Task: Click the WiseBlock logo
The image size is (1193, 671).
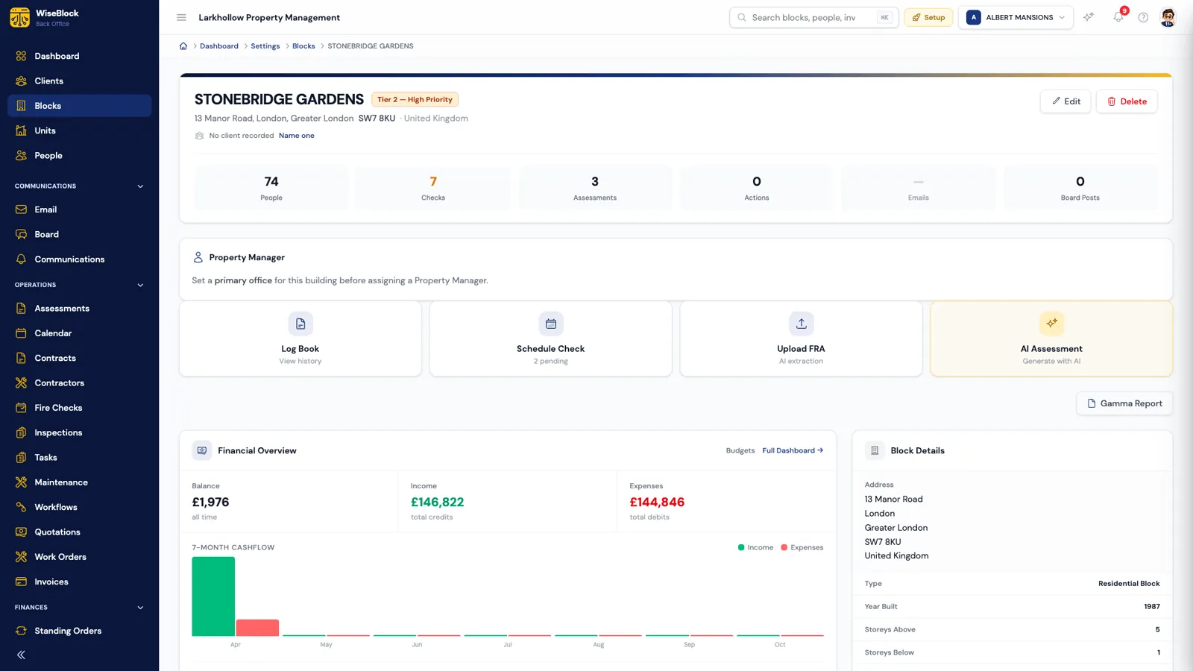Action: 20,17
